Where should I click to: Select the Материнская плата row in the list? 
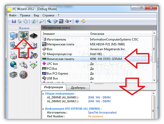tap(96, 44)
